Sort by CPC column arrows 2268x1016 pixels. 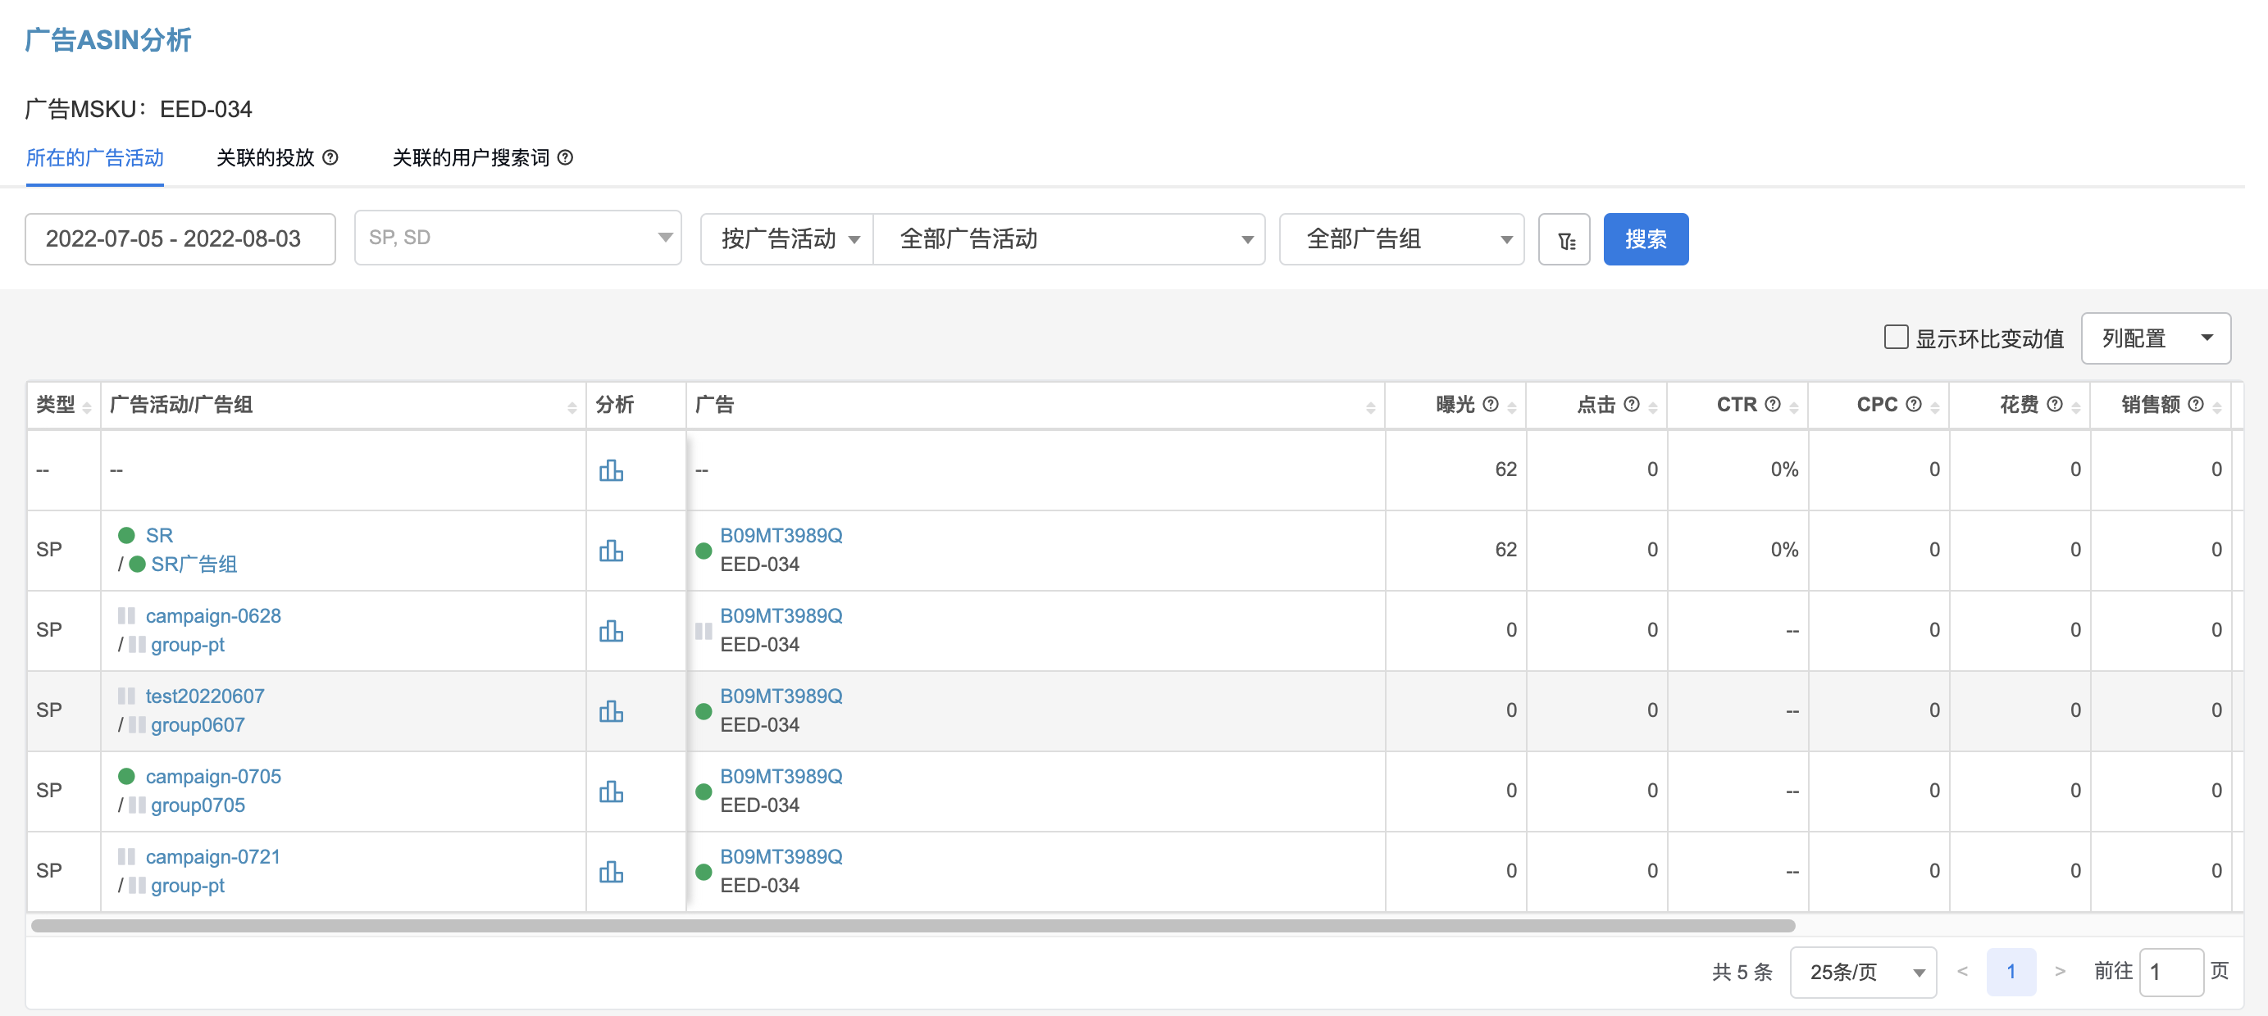point(1934,406)
